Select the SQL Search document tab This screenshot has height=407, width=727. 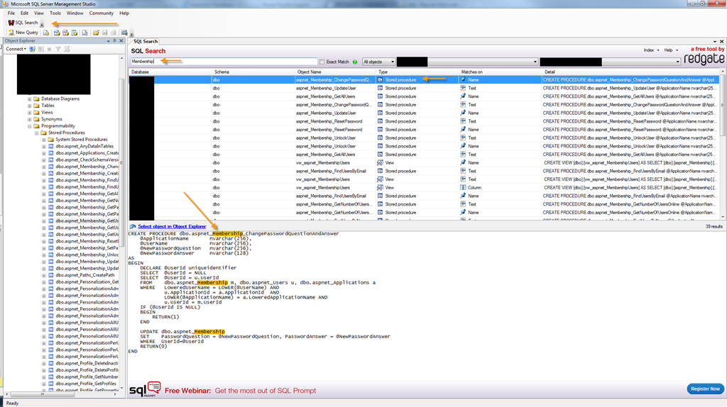pyautogui.click(x=145, y=41)
